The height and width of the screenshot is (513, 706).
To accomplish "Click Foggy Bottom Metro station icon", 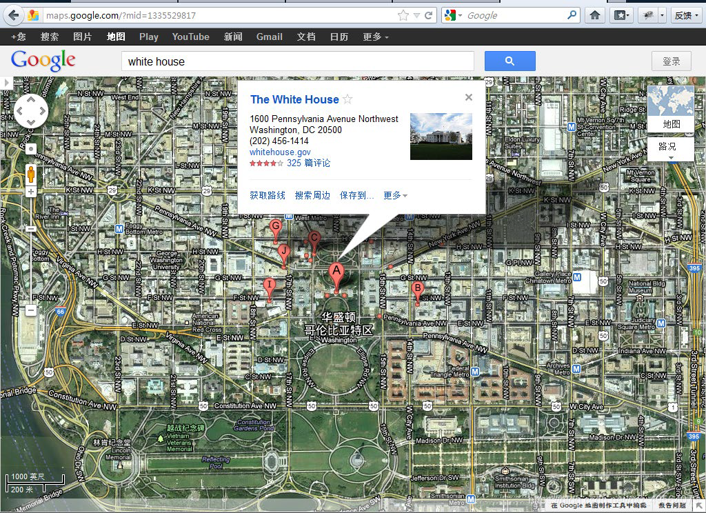I will click(x=119, y=229).
